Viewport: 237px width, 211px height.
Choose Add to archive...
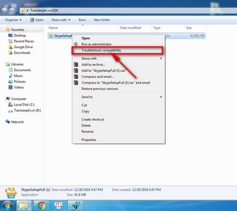coord(93,64)
